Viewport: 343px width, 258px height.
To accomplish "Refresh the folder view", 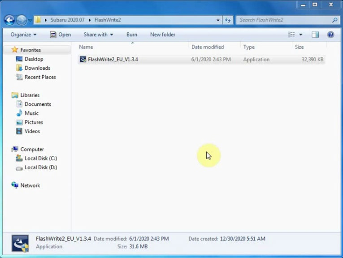I will 228,20.
